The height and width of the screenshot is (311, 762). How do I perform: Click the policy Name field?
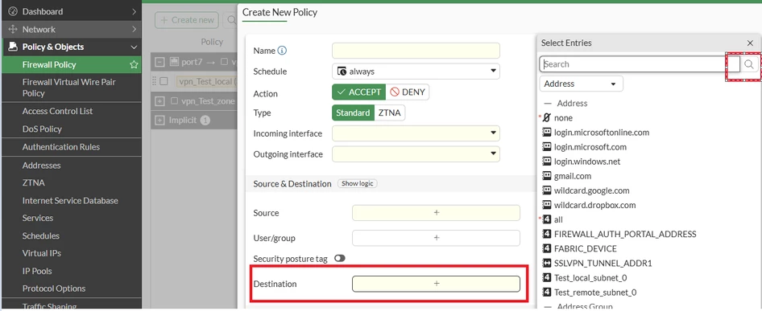pyautogui.click(x=416, y=51)
